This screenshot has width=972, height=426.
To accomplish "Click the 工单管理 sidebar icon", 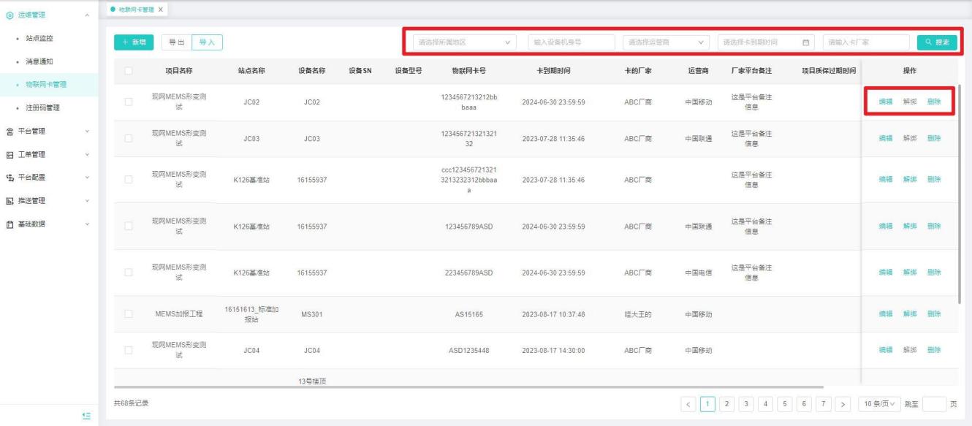I will pyautogui.click(x=8, y=154).
